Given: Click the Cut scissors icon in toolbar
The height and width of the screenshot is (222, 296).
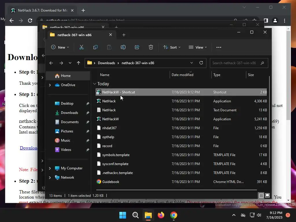Looking at the screenshot, I should [81, 47].
